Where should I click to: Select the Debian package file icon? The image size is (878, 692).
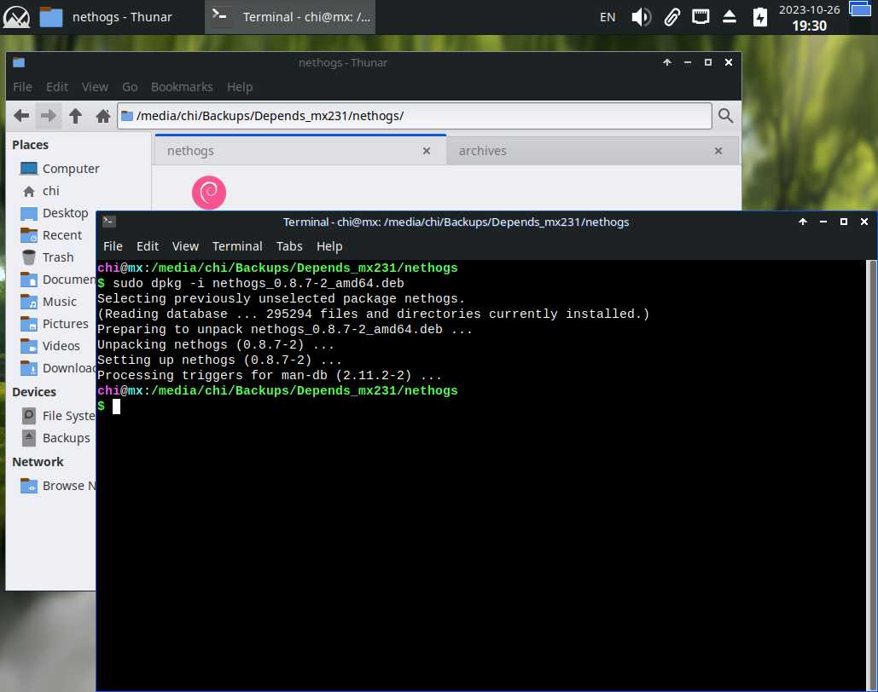point(209,193)
